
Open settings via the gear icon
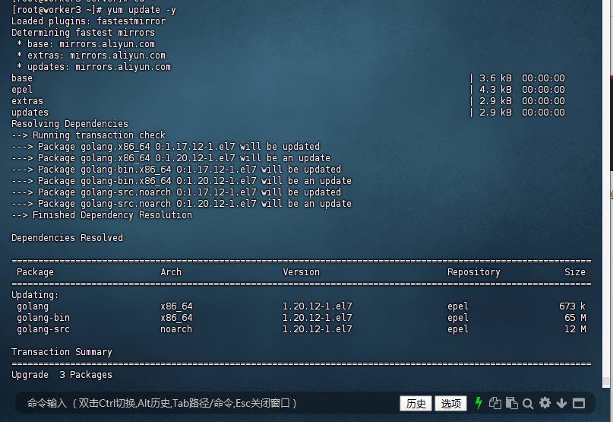(x=545, y=403)
